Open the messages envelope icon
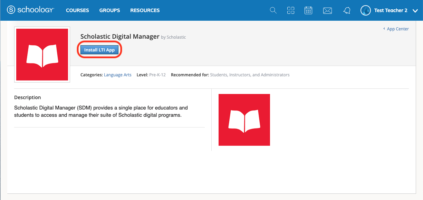Viewport: 423px width, 200px height. point(327,11)
